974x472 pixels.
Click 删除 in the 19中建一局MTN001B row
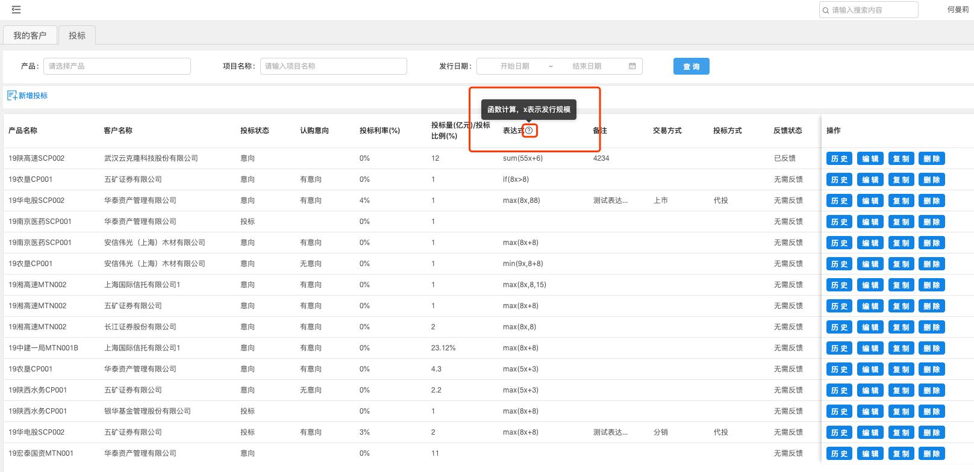pos(931,349)
